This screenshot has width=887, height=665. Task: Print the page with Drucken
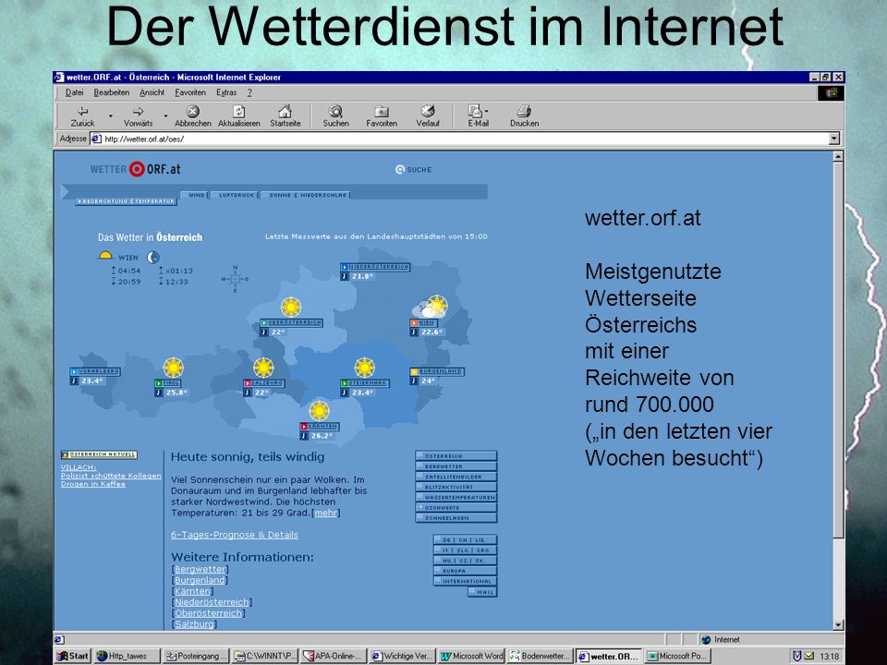[525, 116]
